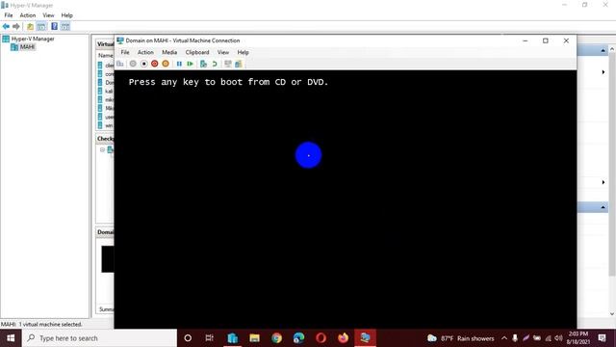
Task: Click the taskbar search box
Action: tap(99, 338)
